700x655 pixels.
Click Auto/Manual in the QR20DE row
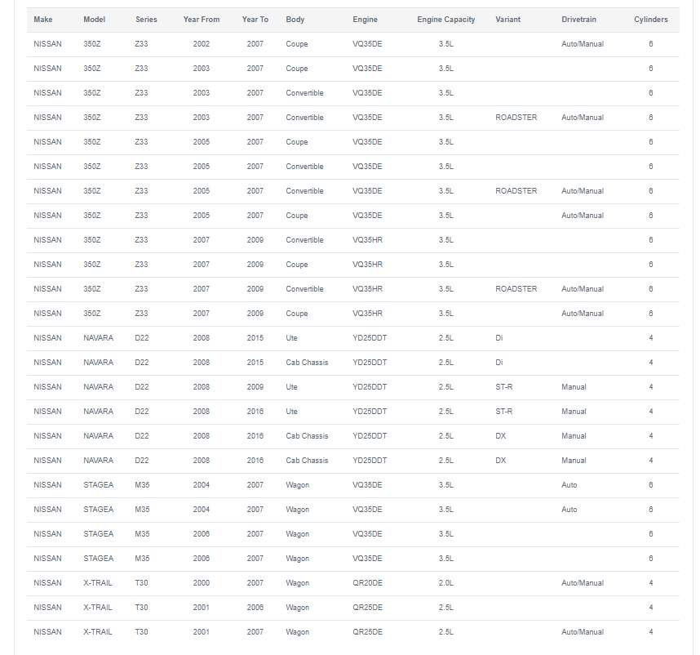click(x=583, y=583)
